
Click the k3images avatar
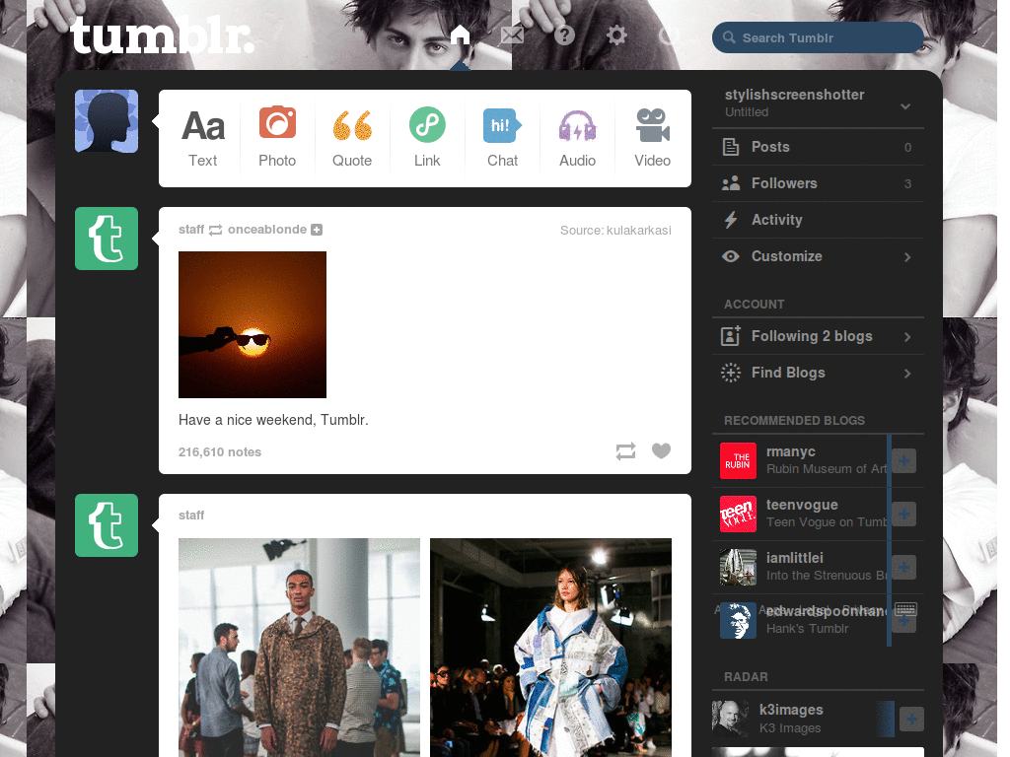tap(730, 719)
